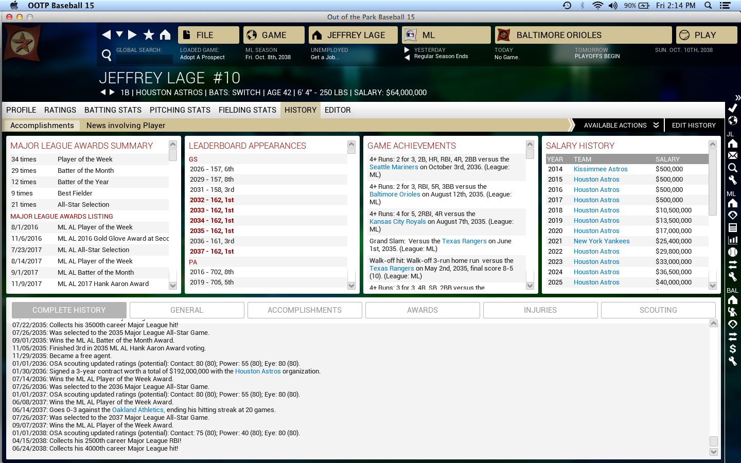Open the mail envelope icon in sidebar

pos(733,155)
